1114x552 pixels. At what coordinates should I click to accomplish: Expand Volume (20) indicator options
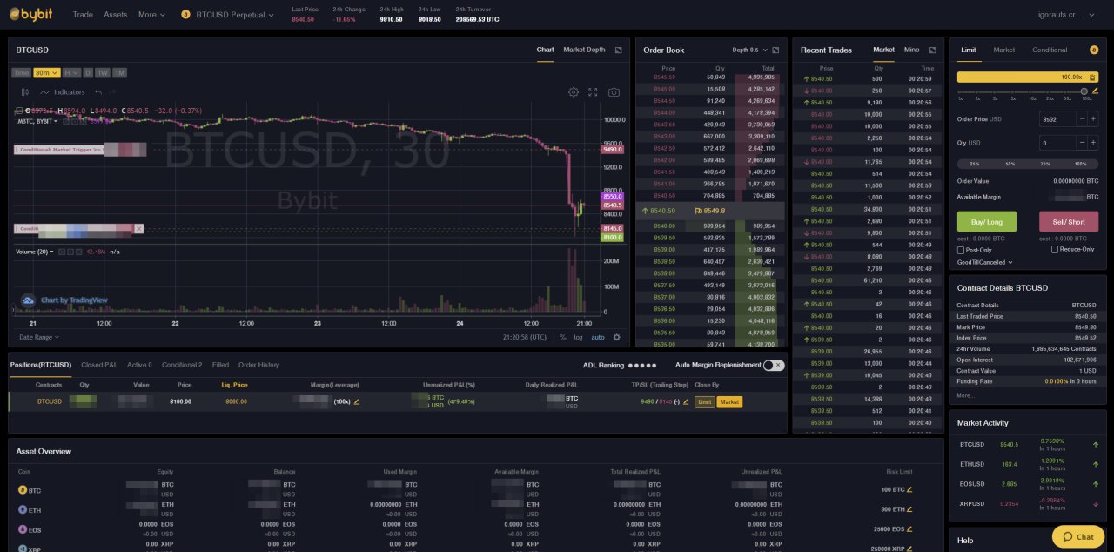(x=51, y=252)
